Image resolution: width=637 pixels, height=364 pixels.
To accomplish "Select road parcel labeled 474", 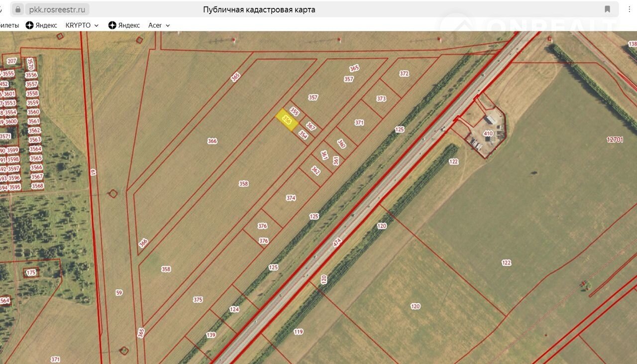I will [x=337, y=243].
